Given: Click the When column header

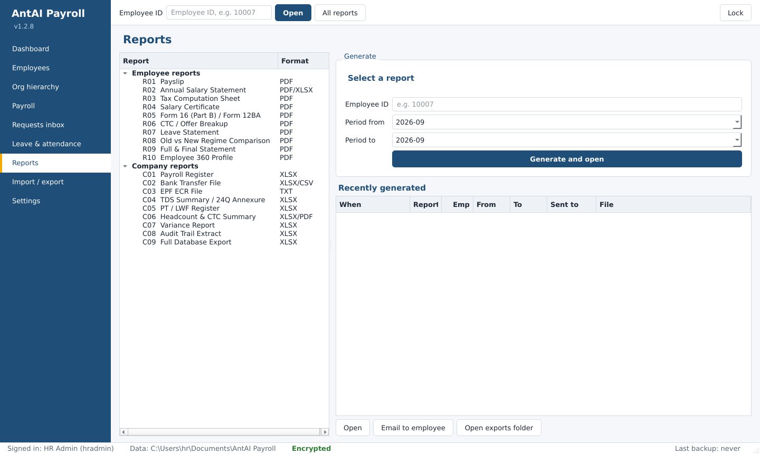Looking at the screenshot, I should pos(373,204).
